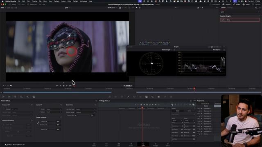This screenshot has width=262, height=147.
Task: Select the Magic Mask palette icon
Action: (x=147, y=97)
